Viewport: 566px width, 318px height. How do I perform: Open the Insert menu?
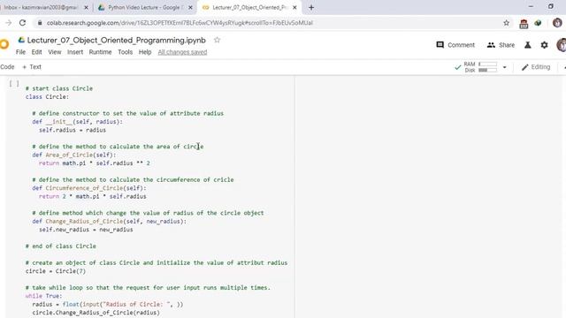(75, 52)
